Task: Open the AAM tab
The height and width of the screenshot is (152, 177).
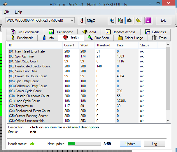Action: [89, 32]
